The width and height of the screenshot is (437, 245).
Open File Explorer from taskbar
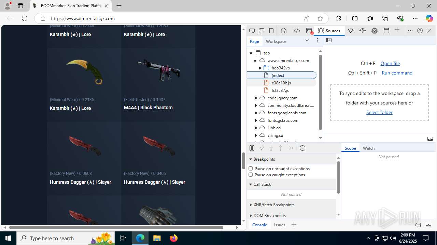[157, 238]
